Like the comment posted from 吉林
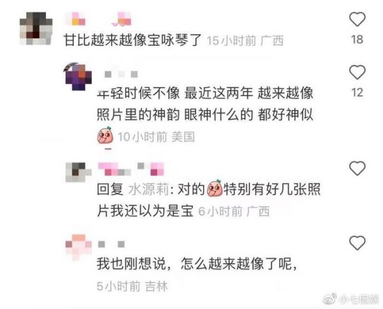 click(x=357, y=243)
